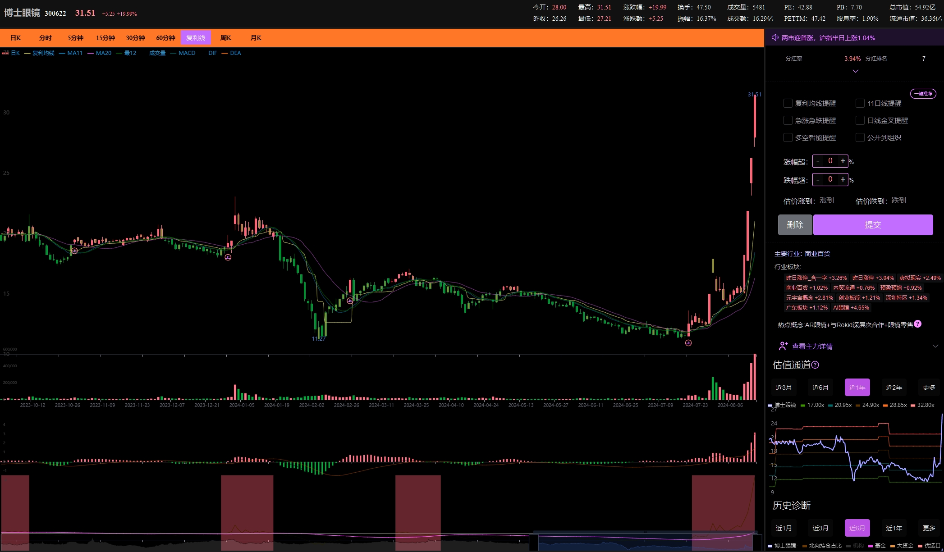Open the 60分钟 chart tab
The image size is (944, 552).
coord(166,38)
